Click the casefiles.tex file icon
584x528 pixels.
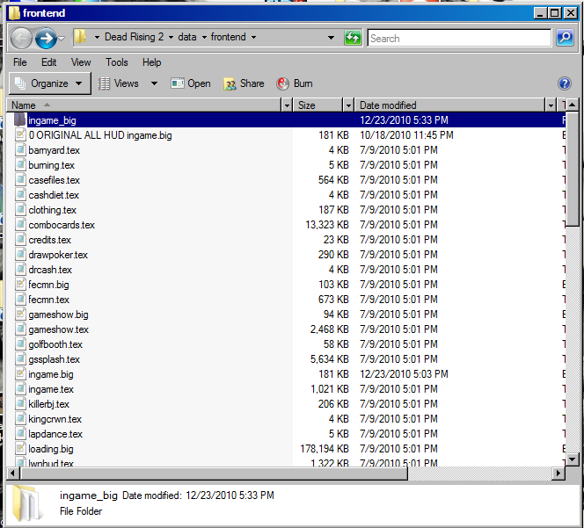tap(20, 179)
